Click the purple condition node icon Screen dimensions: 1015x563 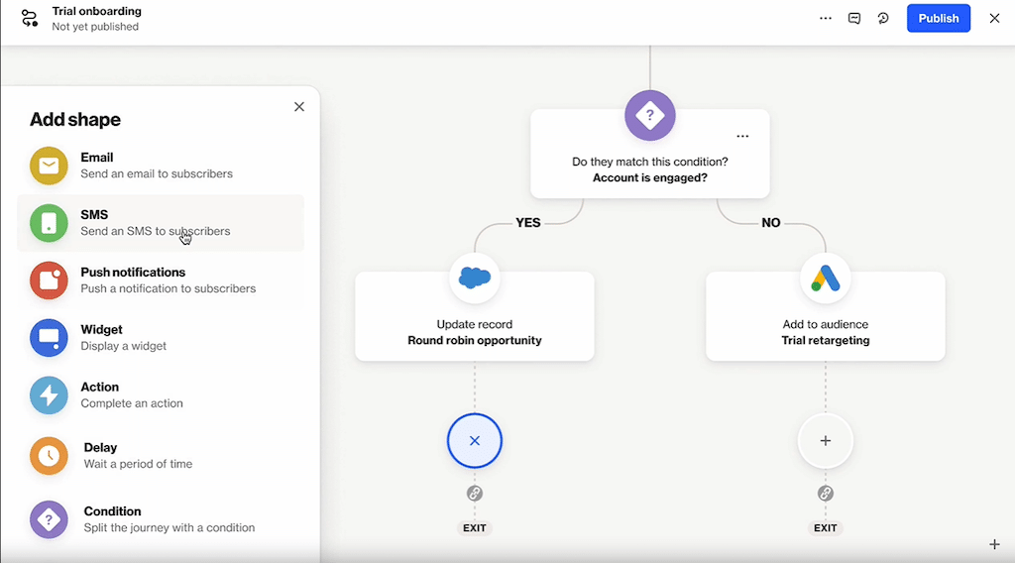coord(649,116)
